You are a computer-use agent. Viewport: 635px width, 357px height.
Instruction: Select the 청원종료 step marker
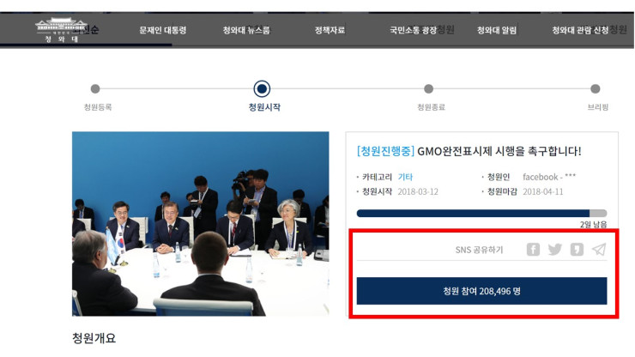(428, 88)
